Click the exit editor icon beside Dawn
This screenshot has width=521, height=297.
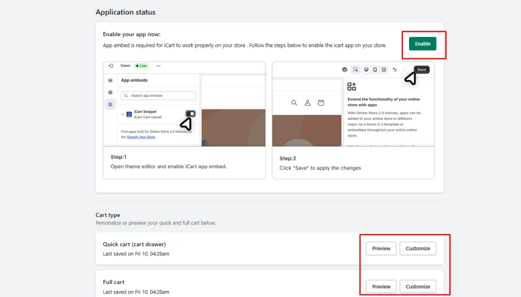click(111, 66)
